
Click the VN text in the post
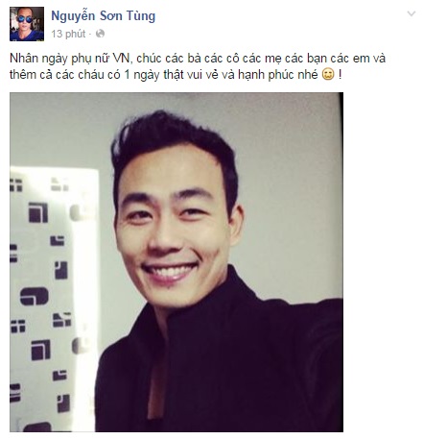pos(121,59)
